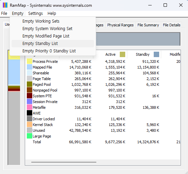Open the Help menu
188x174 pixels.
pos(52,14)
